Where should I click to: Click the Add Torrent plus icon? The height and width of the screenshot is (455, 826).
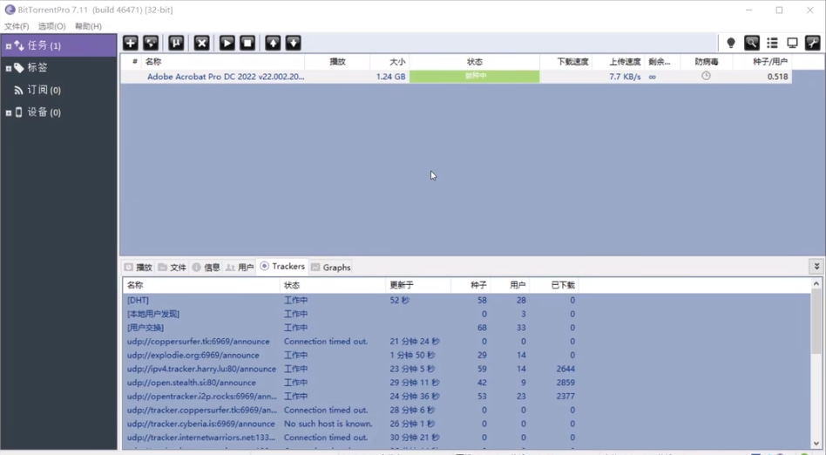131,43
